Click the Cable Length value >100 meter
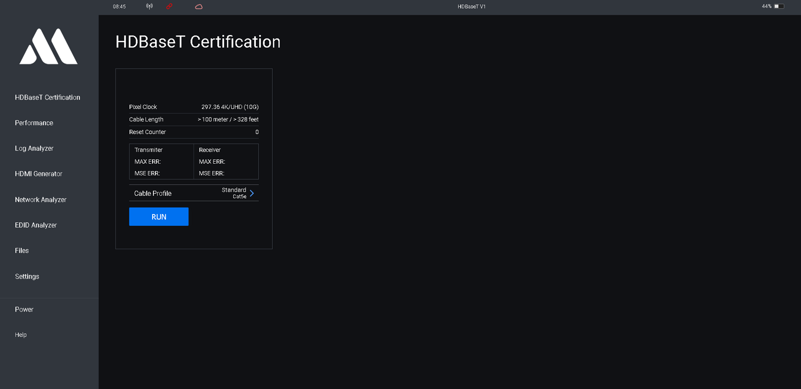 228,120
